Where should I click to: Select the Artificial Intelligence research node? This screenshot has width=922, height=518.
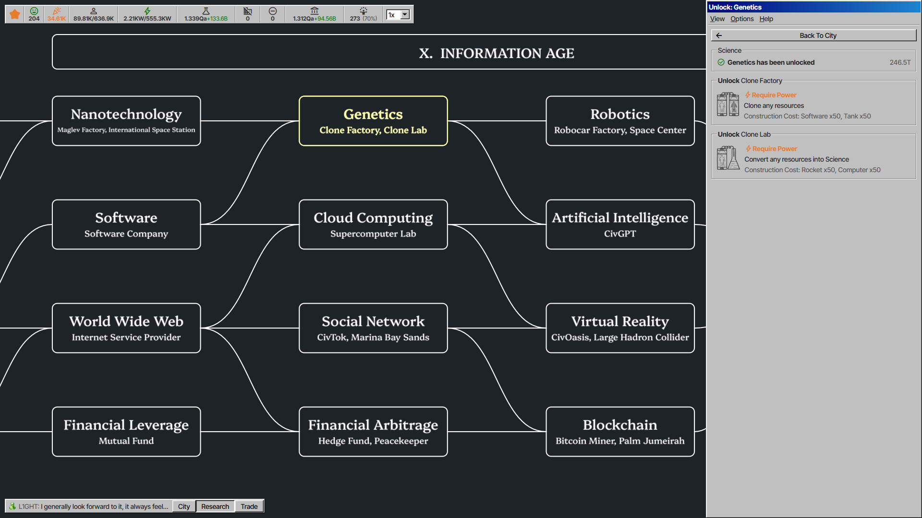click(620, 224)
